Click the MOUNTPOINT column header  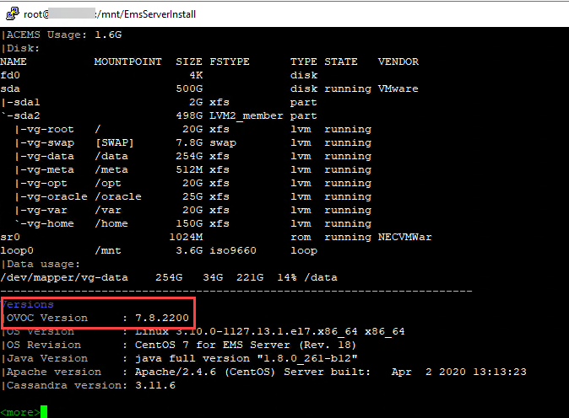click(x=127, y=62)
